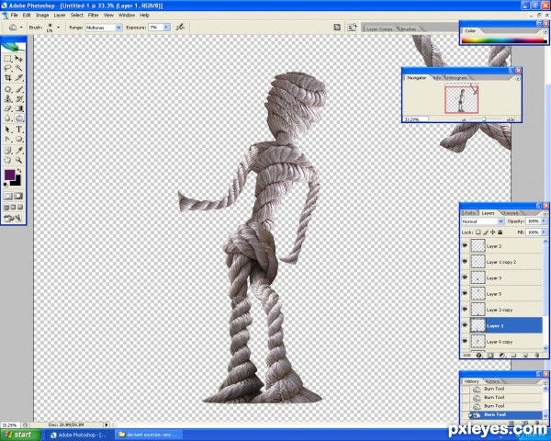This screenshot has height=441, width=551.
Task: Select the Ellipse shape tool
Action: (18, 140)
